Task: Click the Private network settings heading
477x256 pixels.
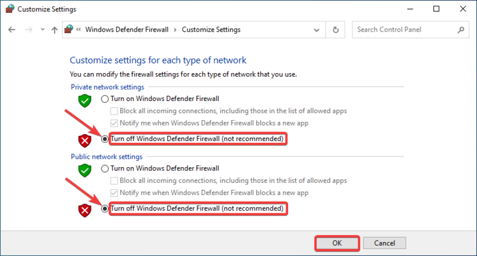Action: click(107, 87)
